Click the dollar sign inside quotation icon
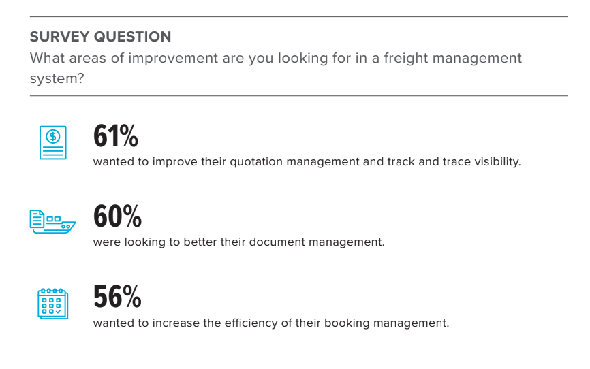The image size is (590, 369). coord(53,136)
